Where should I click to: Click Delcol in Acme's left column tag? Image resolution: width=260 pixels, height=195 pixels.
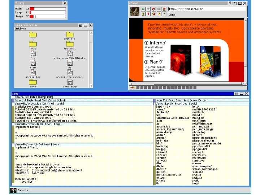61,100
